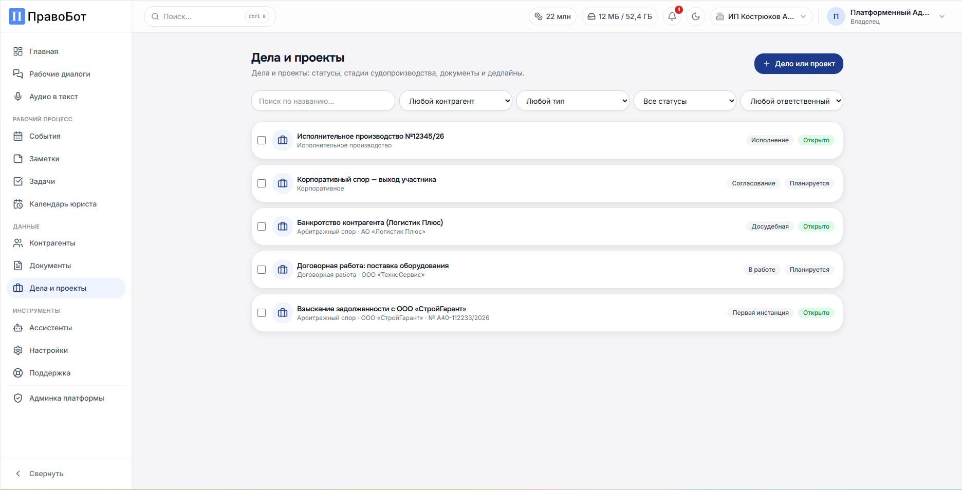
Task: Open the Любой контрагент filter dropdown
Action: pyautogui.click(x=456, y=101)
